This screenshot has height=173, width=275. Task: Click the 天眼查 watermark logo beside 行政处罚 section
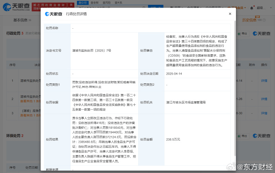[x=261, y=33]
